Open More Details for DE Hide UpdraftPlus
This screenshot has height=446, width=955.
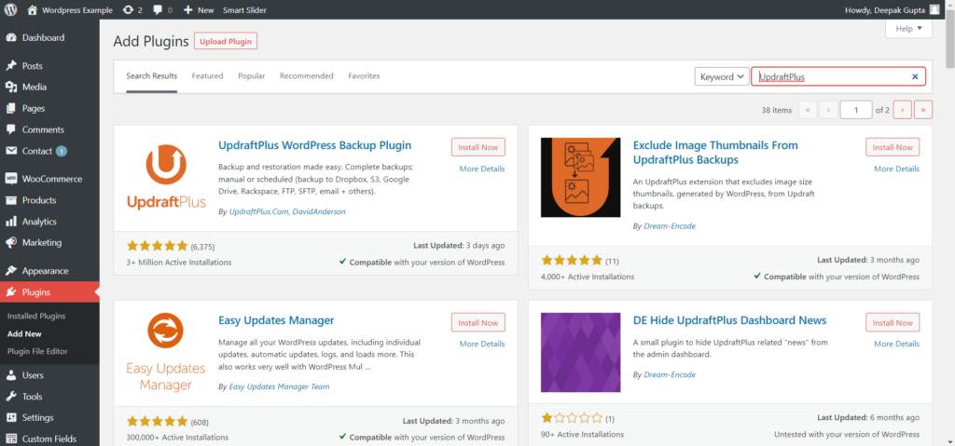tap(896, 344)
